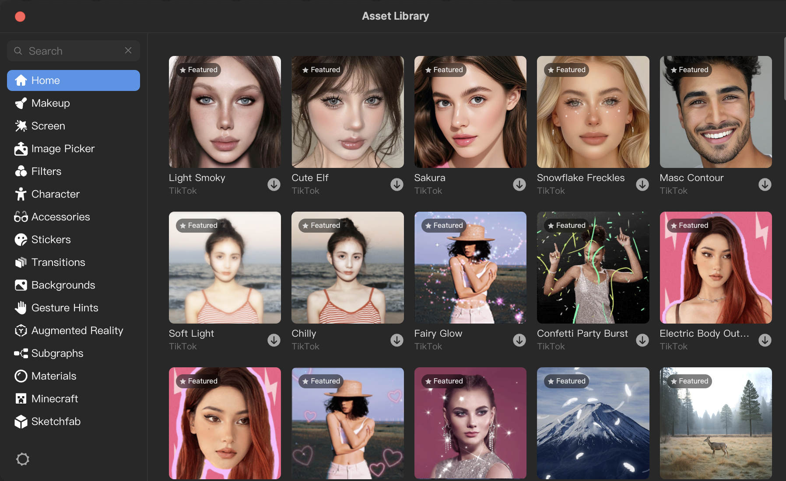Open the Transitions category

pyautogui.click(x=74, y=262)
